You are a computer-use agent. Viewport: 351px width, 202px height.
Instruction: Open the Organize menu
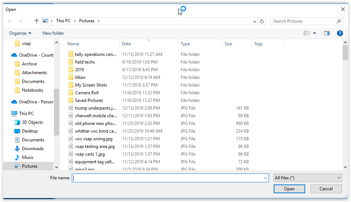[20, 33]
